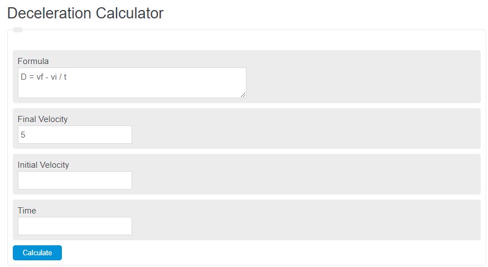Viewport: 488px width, 267px height.
Task: Click the value 5 in Final Velocity
Action: pyautogui.click(x=23, y=135)
